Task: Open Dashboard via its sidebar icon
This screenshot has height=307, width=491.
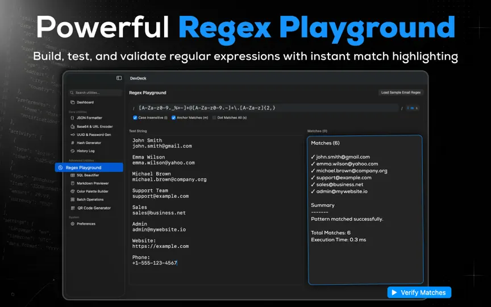Action: point(73,102)
